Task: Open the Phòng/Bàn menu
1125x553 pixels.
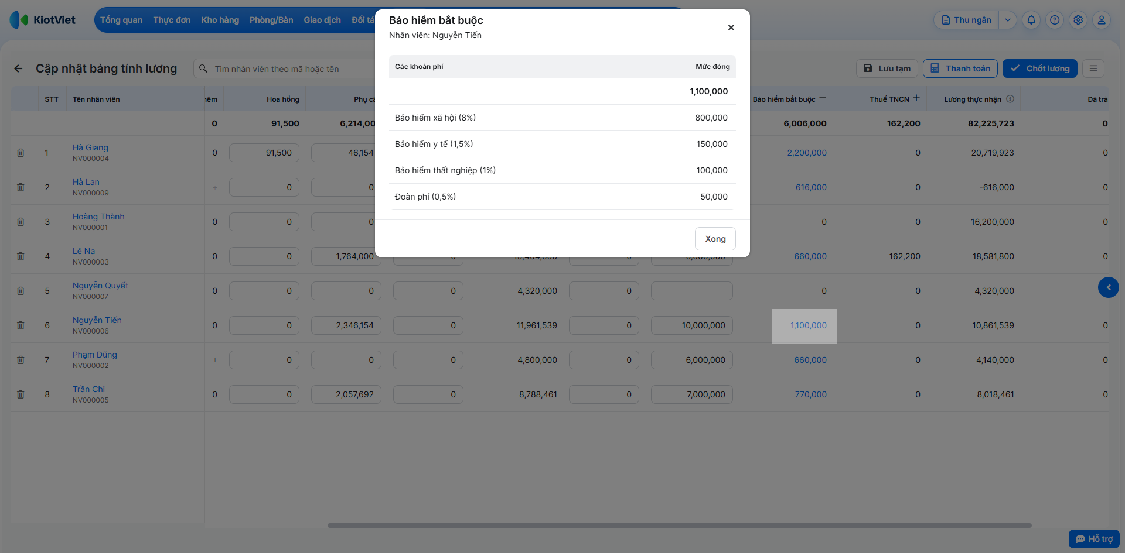Action: click(x=271, y=20)
